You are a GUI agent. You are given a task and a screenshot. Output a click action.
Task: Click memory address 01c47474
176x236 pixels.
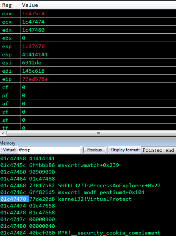13,206
